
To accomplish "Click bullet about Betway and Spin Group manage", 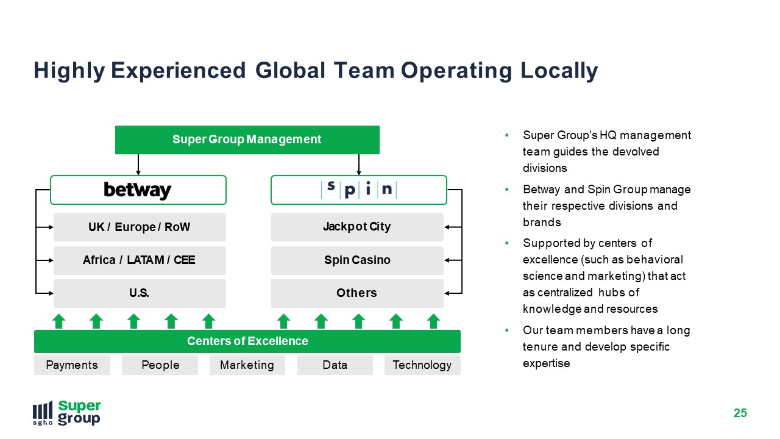I will pos(606,206).
